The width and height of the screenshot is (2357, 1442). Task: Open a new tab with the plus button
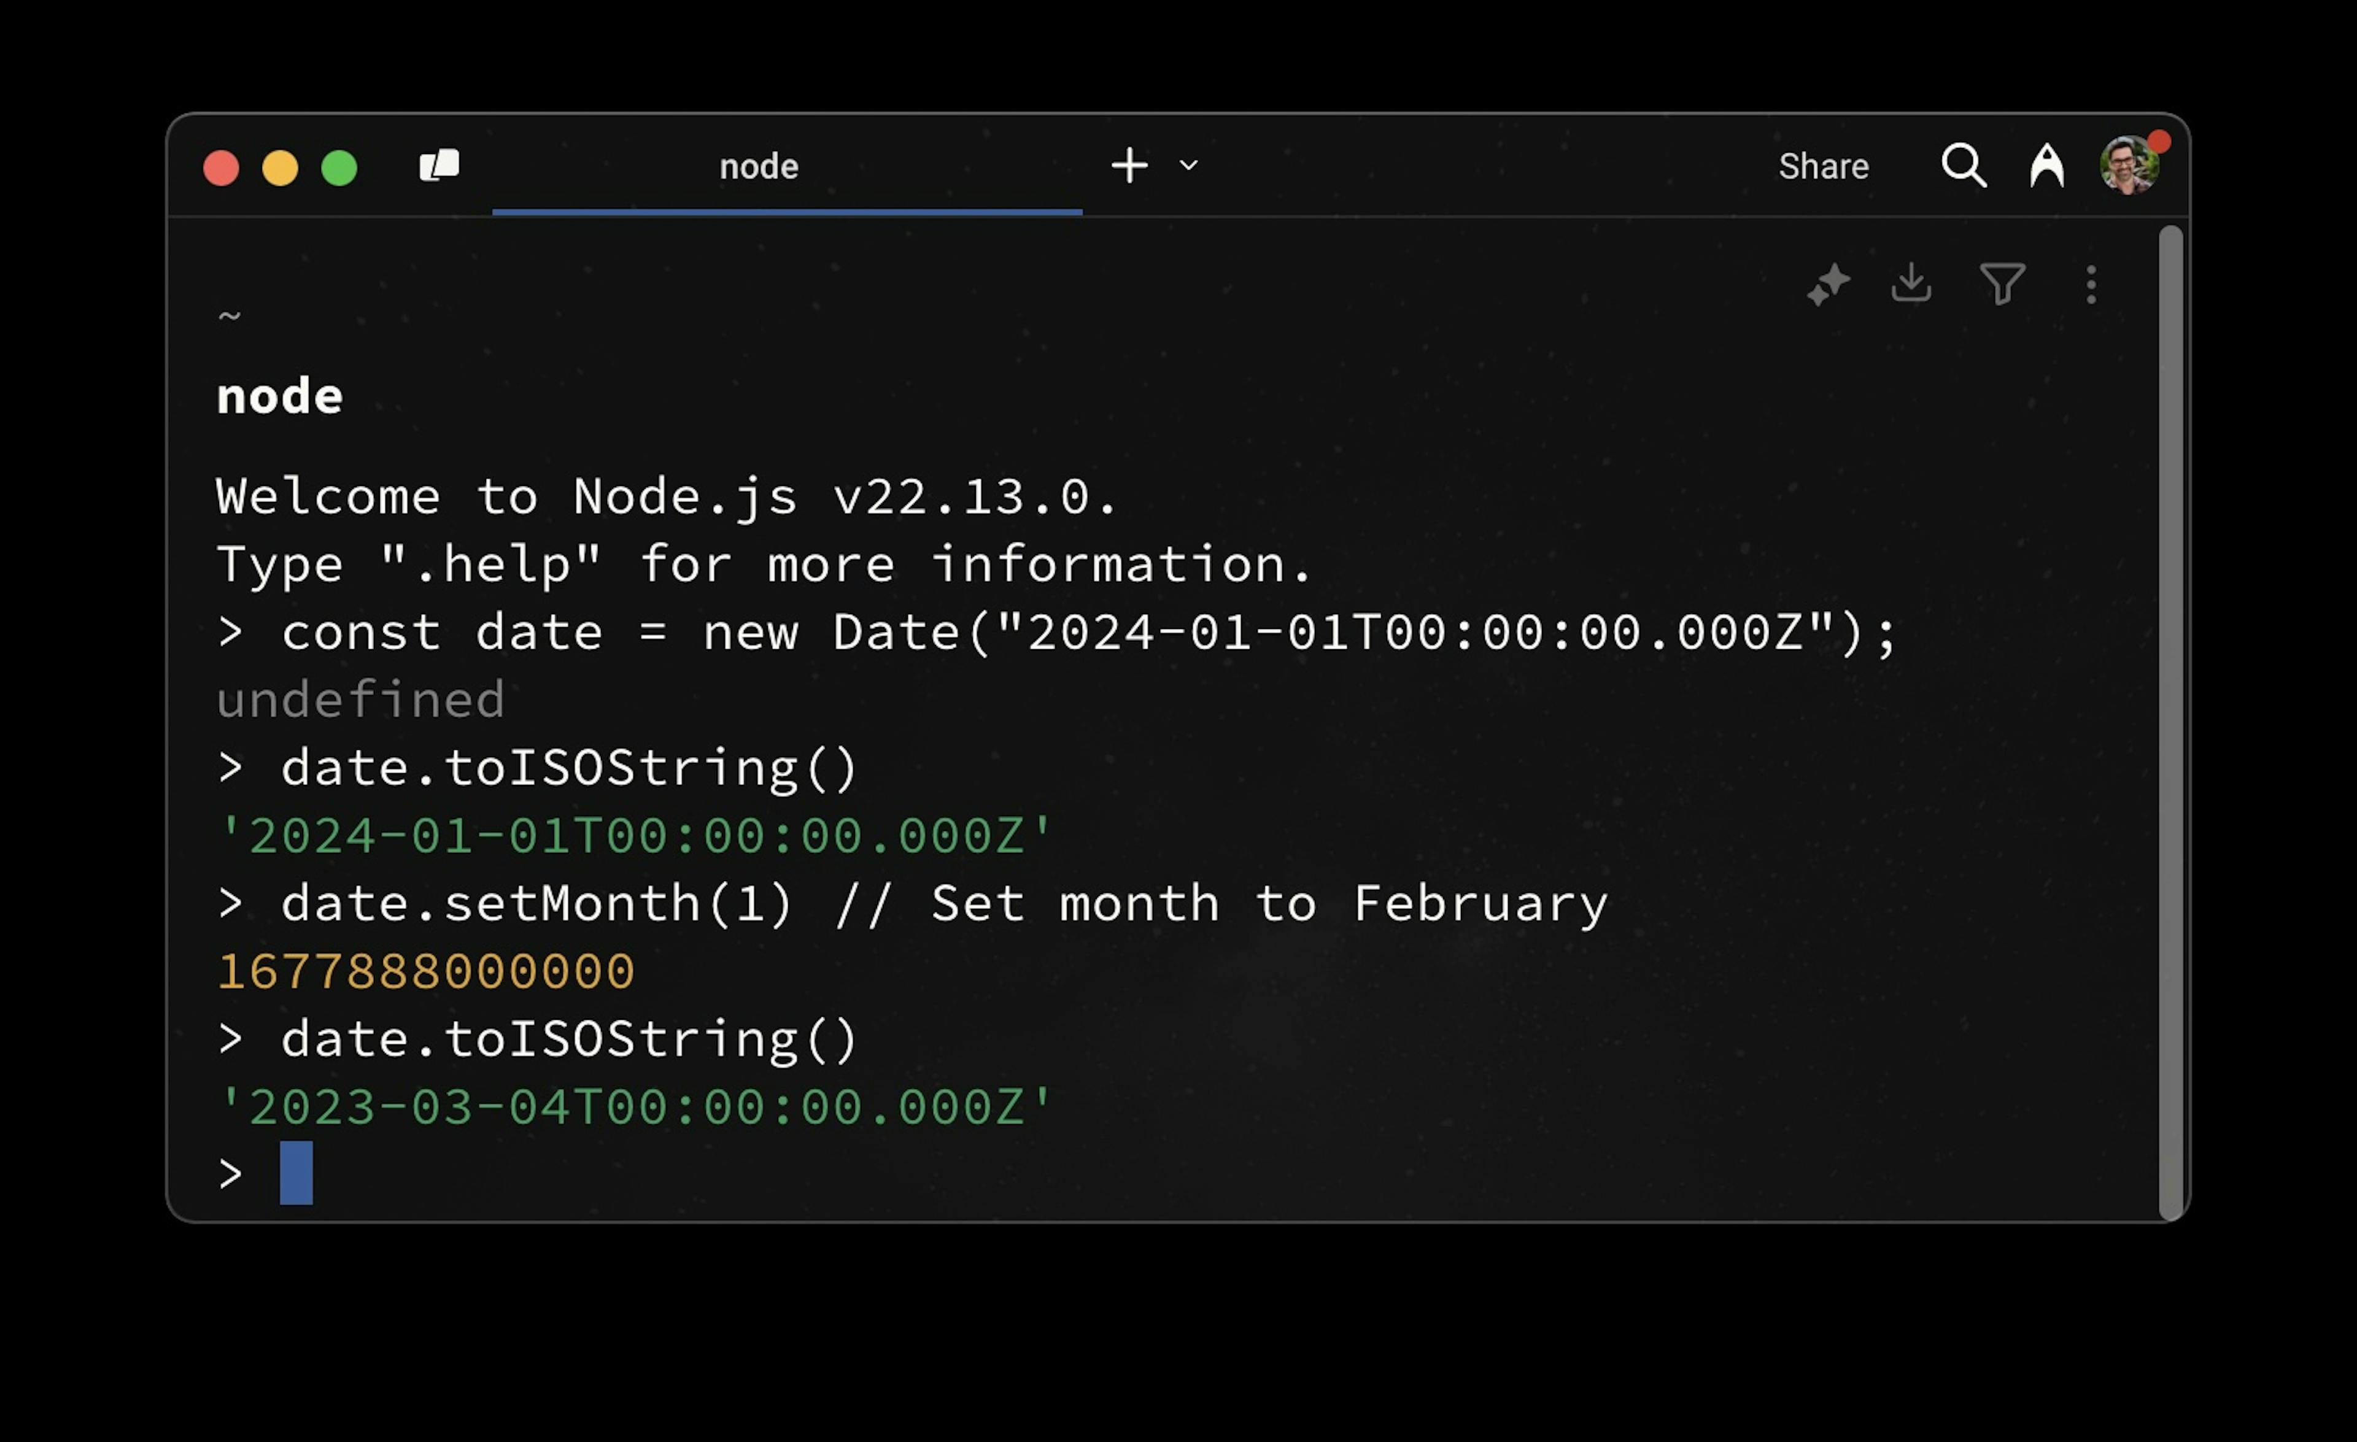pyautogui.click(x=1129, y=166)
